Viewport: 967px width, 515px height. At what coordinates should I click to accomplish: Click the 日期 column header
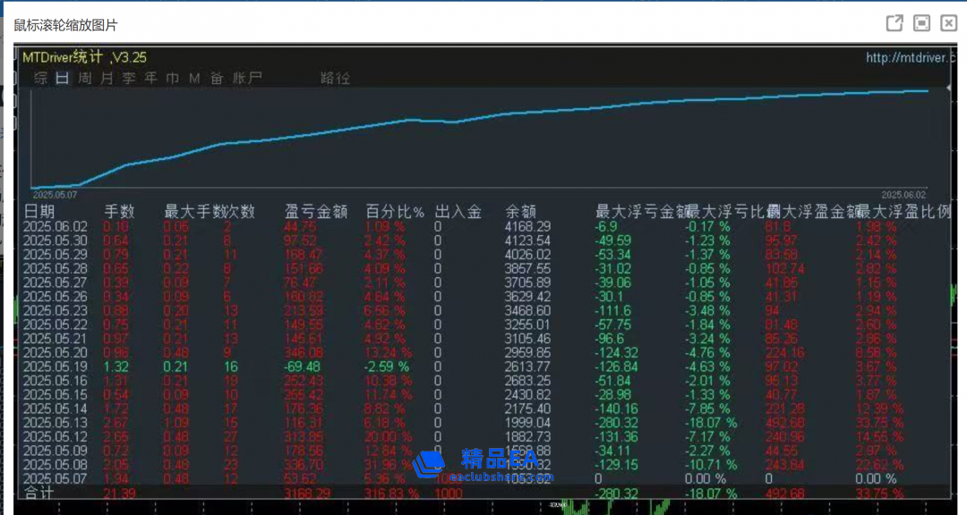(39, 212)
